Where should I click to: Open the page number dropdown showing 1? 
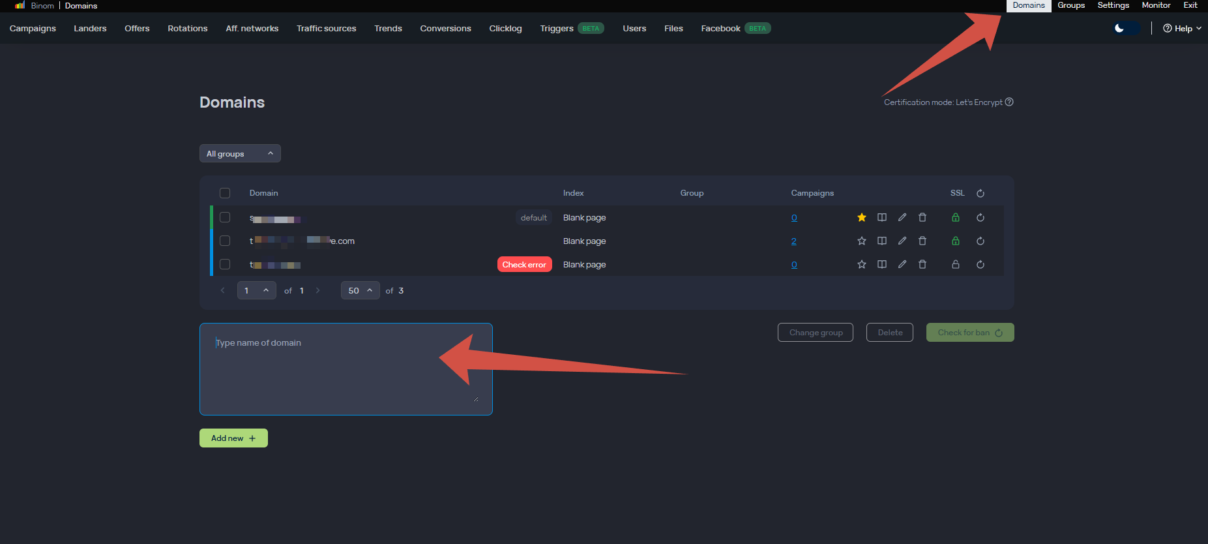click(257, 290)
